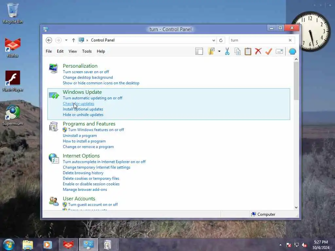Click 'Hide or unhide updates' link

(x=83, y=115)
